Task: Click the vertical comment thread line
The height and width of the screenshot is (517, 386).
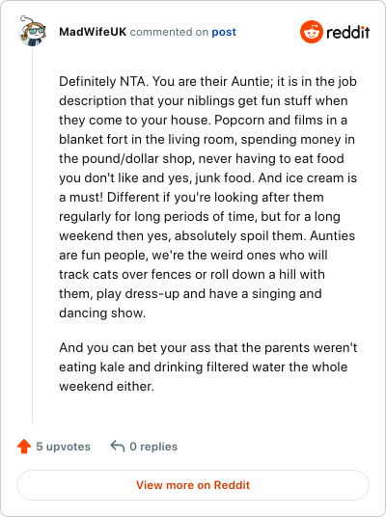Action: (32, 234)
